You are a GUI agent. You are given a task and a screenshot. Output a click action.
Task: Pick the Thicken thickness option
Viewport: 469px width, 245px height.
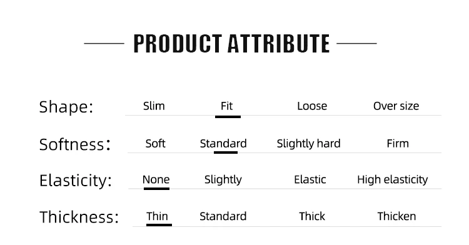tap(396, 216)
